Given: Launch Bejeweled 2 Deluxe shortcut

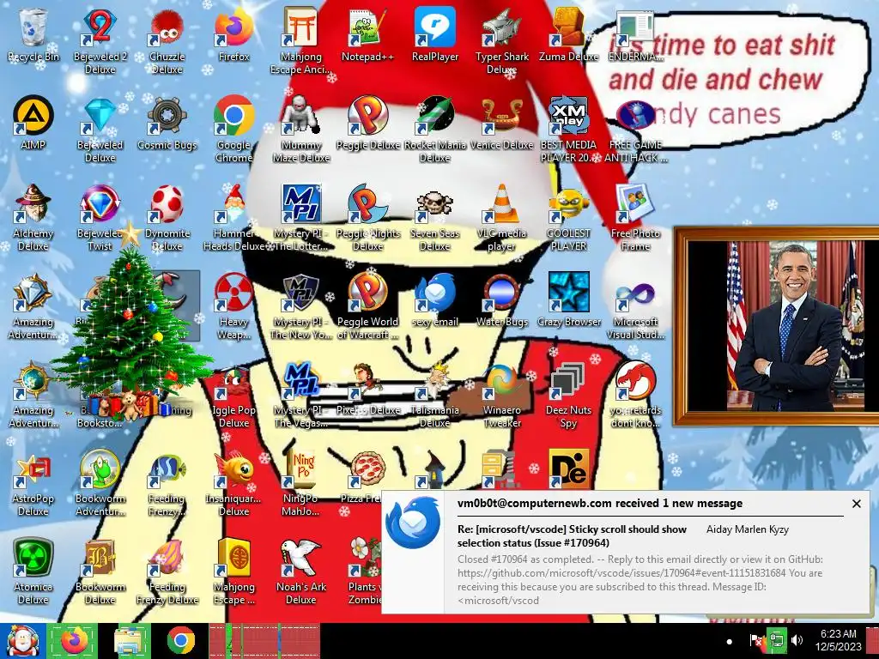Looking at the screenshot, I should tap(100, 40).
